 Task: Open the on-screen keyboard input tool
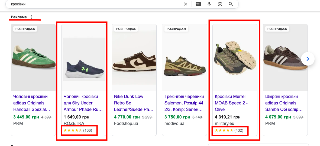[198, 4]
